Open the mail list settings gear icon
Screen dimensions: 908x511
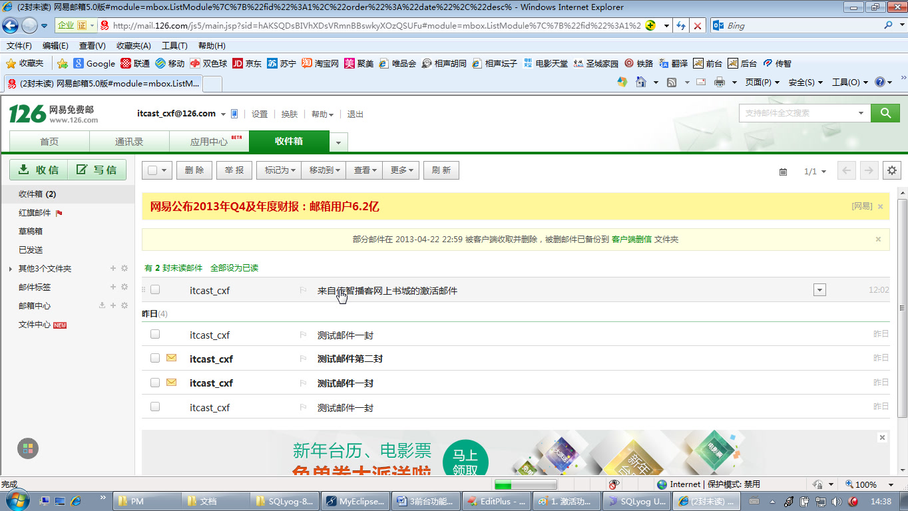point(891,170)
